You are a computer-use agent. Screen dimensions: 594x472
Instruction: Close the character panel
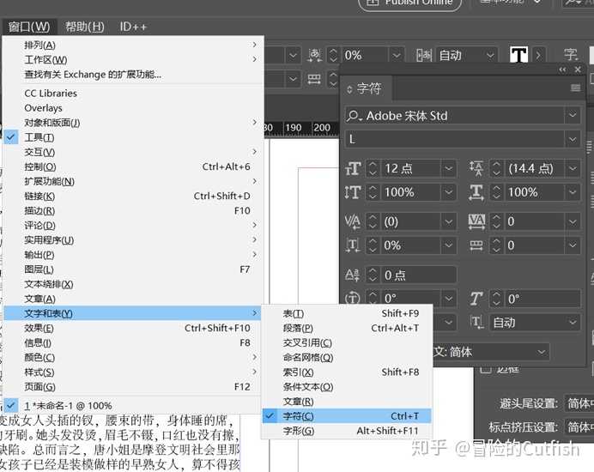tap(578, 70)
